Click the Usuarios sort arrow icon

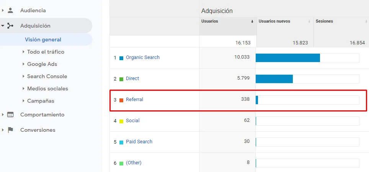(252, 21)
